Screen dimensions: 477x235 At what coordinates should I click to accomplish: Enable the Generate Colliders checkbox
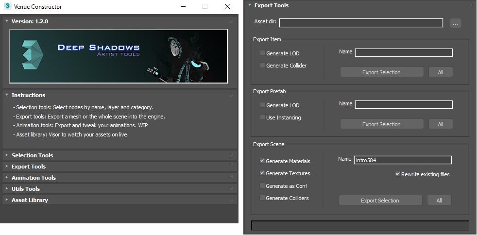[x=262, y=198]
